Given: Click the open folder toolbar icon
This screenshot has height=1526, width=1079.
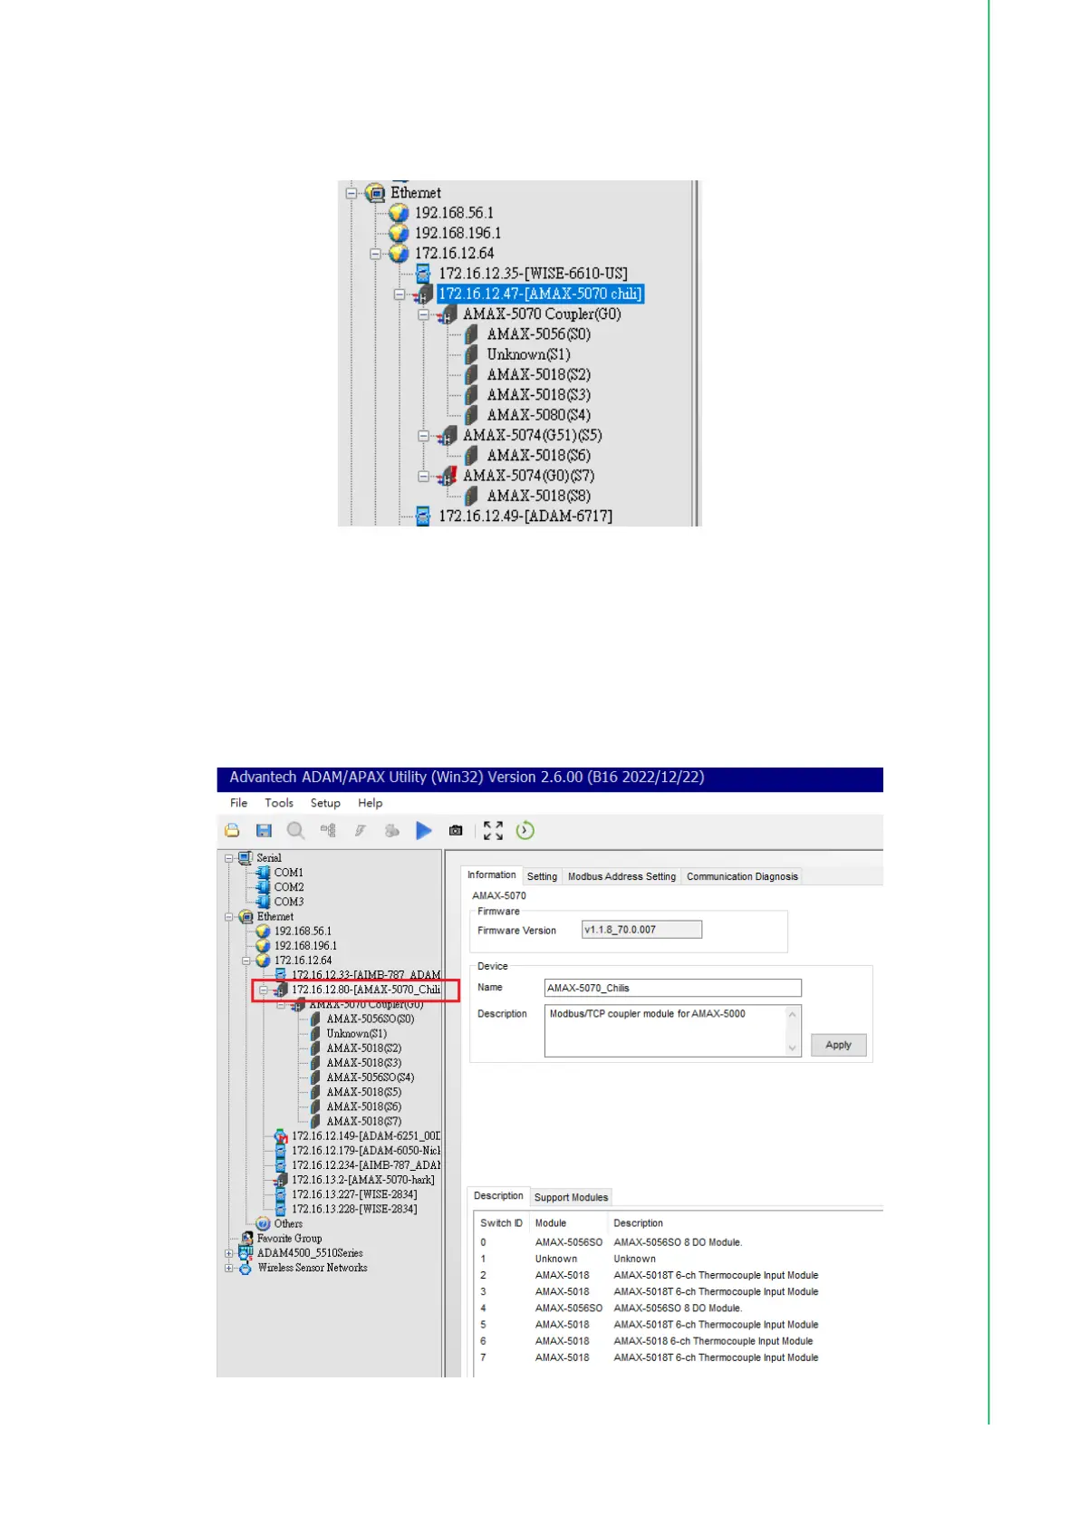Looking at the screenshot, I should click(x=233, y=831).
